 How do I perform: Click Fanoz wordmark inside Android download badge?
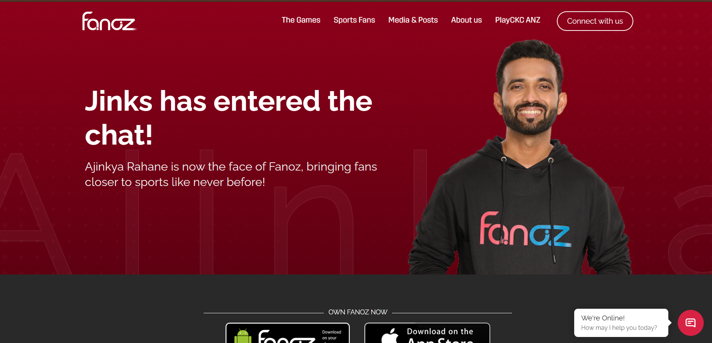(x=287, y=337)
